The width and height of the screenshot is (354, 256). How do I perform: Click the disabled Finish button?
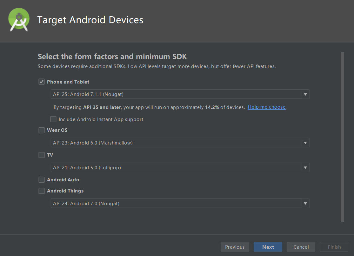click(x=334, y=247)
